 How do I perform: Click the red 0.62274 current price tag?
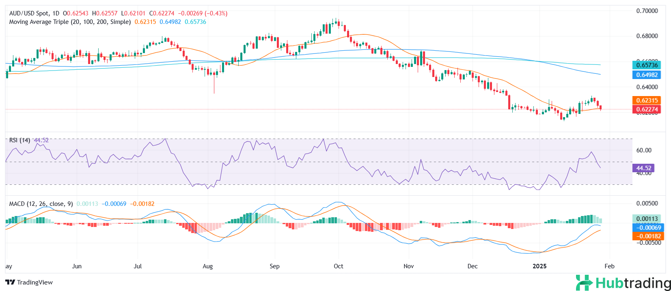pos(647,109)
